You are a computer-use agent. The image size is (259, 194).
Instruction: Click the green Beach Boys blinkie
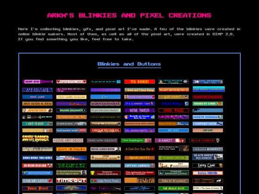(x=174, y=188)
